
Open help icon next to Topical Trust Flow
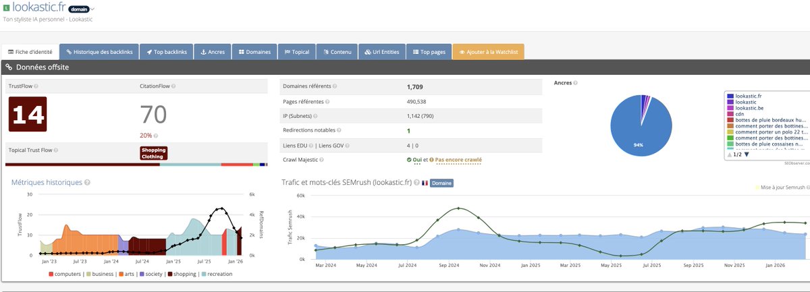(x=55, y=150)
